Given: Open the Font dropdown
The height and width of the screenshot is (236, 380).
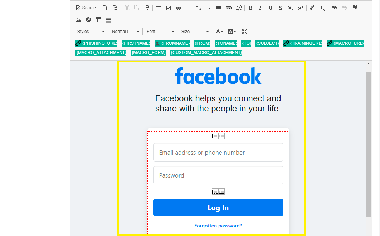Looking at the screenshot, I should [160, 32].
